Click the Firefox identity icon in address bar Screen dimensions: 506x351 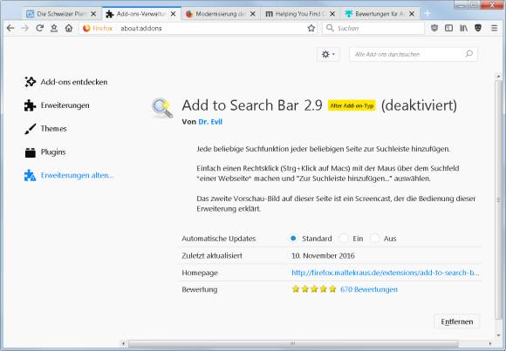[x=86, y=29]
